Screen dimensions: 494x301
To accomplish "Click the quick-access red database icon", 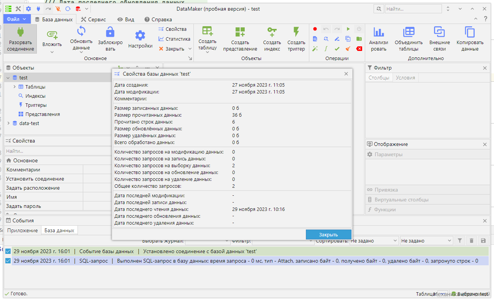I will [x=78, y=8].
